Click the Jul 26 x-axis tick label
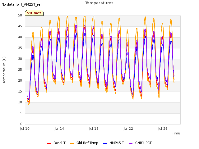 [163, 129]
